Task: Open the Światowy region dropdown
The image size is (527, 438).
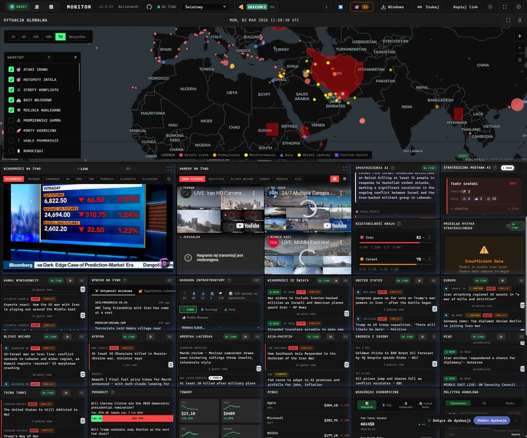Action: pyautogui.click(x=205, y=7)
